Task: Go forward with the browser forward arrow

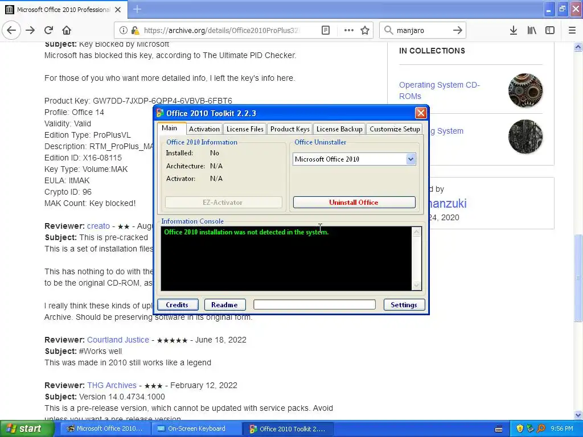Action: coord(30,31)
